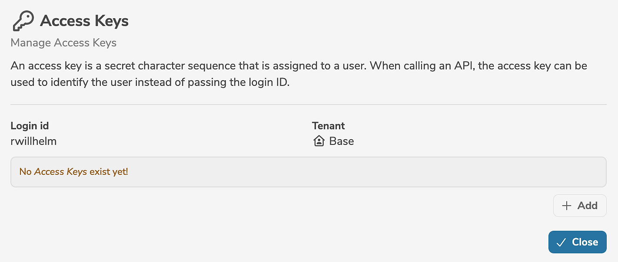Screen dimensions: 618x262
Task: Click the checkmark icon on Close
Action: (x=561, y=242)
